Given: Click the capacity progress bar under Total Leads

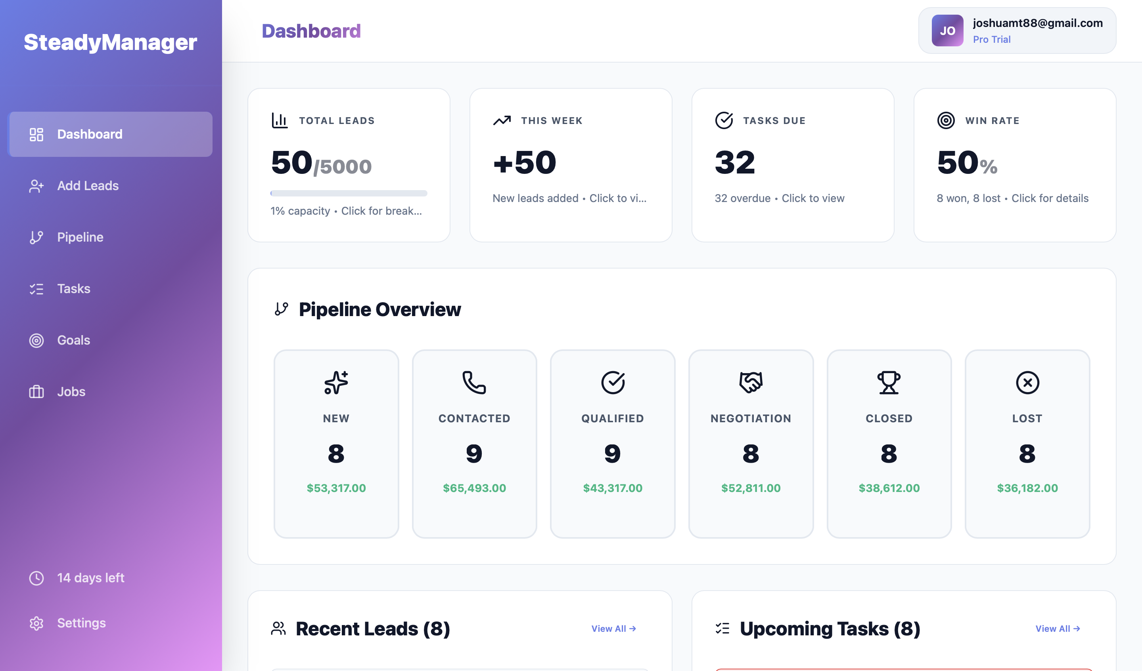Looking at the screenshot, I should (348, 193).
